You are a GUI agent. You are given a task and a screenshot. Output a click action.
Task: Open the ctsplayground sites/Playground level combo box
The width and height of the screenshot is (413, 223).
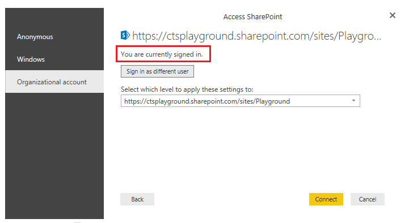coord(240,101)
